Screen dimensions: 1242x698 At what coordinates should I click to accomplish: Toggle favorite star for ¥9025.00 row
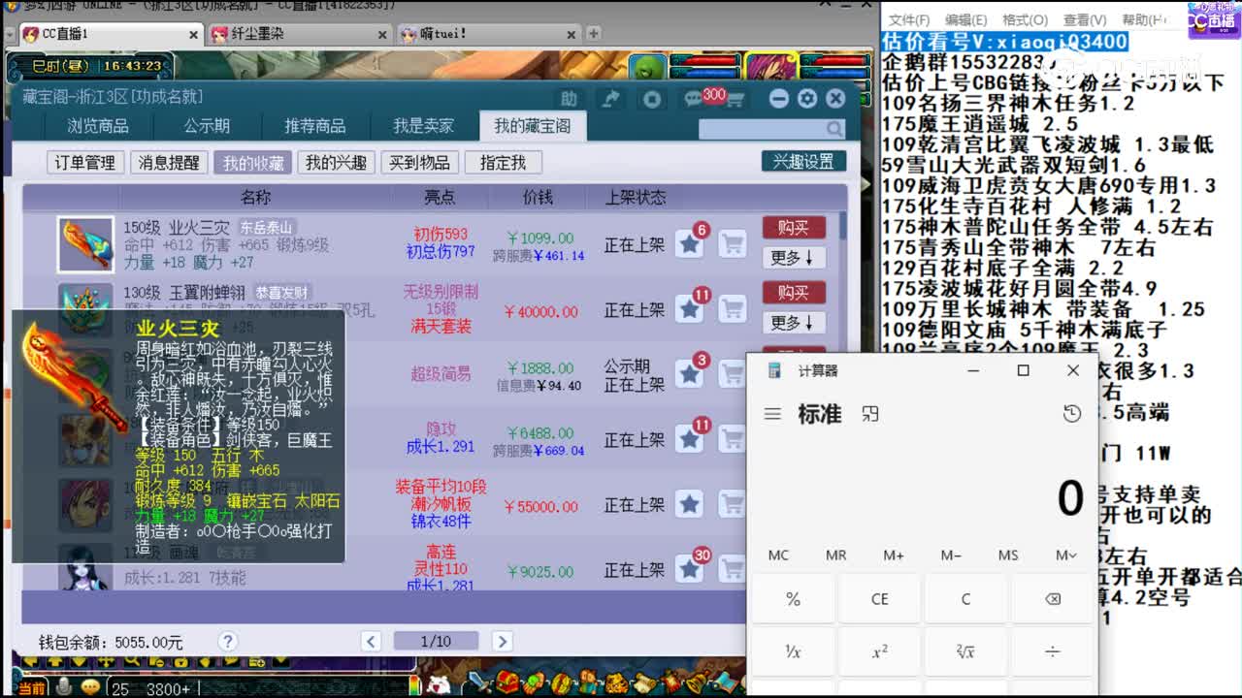click(x=690, y=569)
